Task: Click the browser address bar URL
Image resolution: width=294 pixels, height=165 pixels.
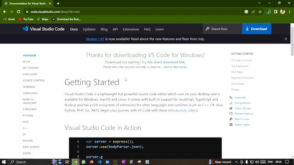Action: point(55,11)
